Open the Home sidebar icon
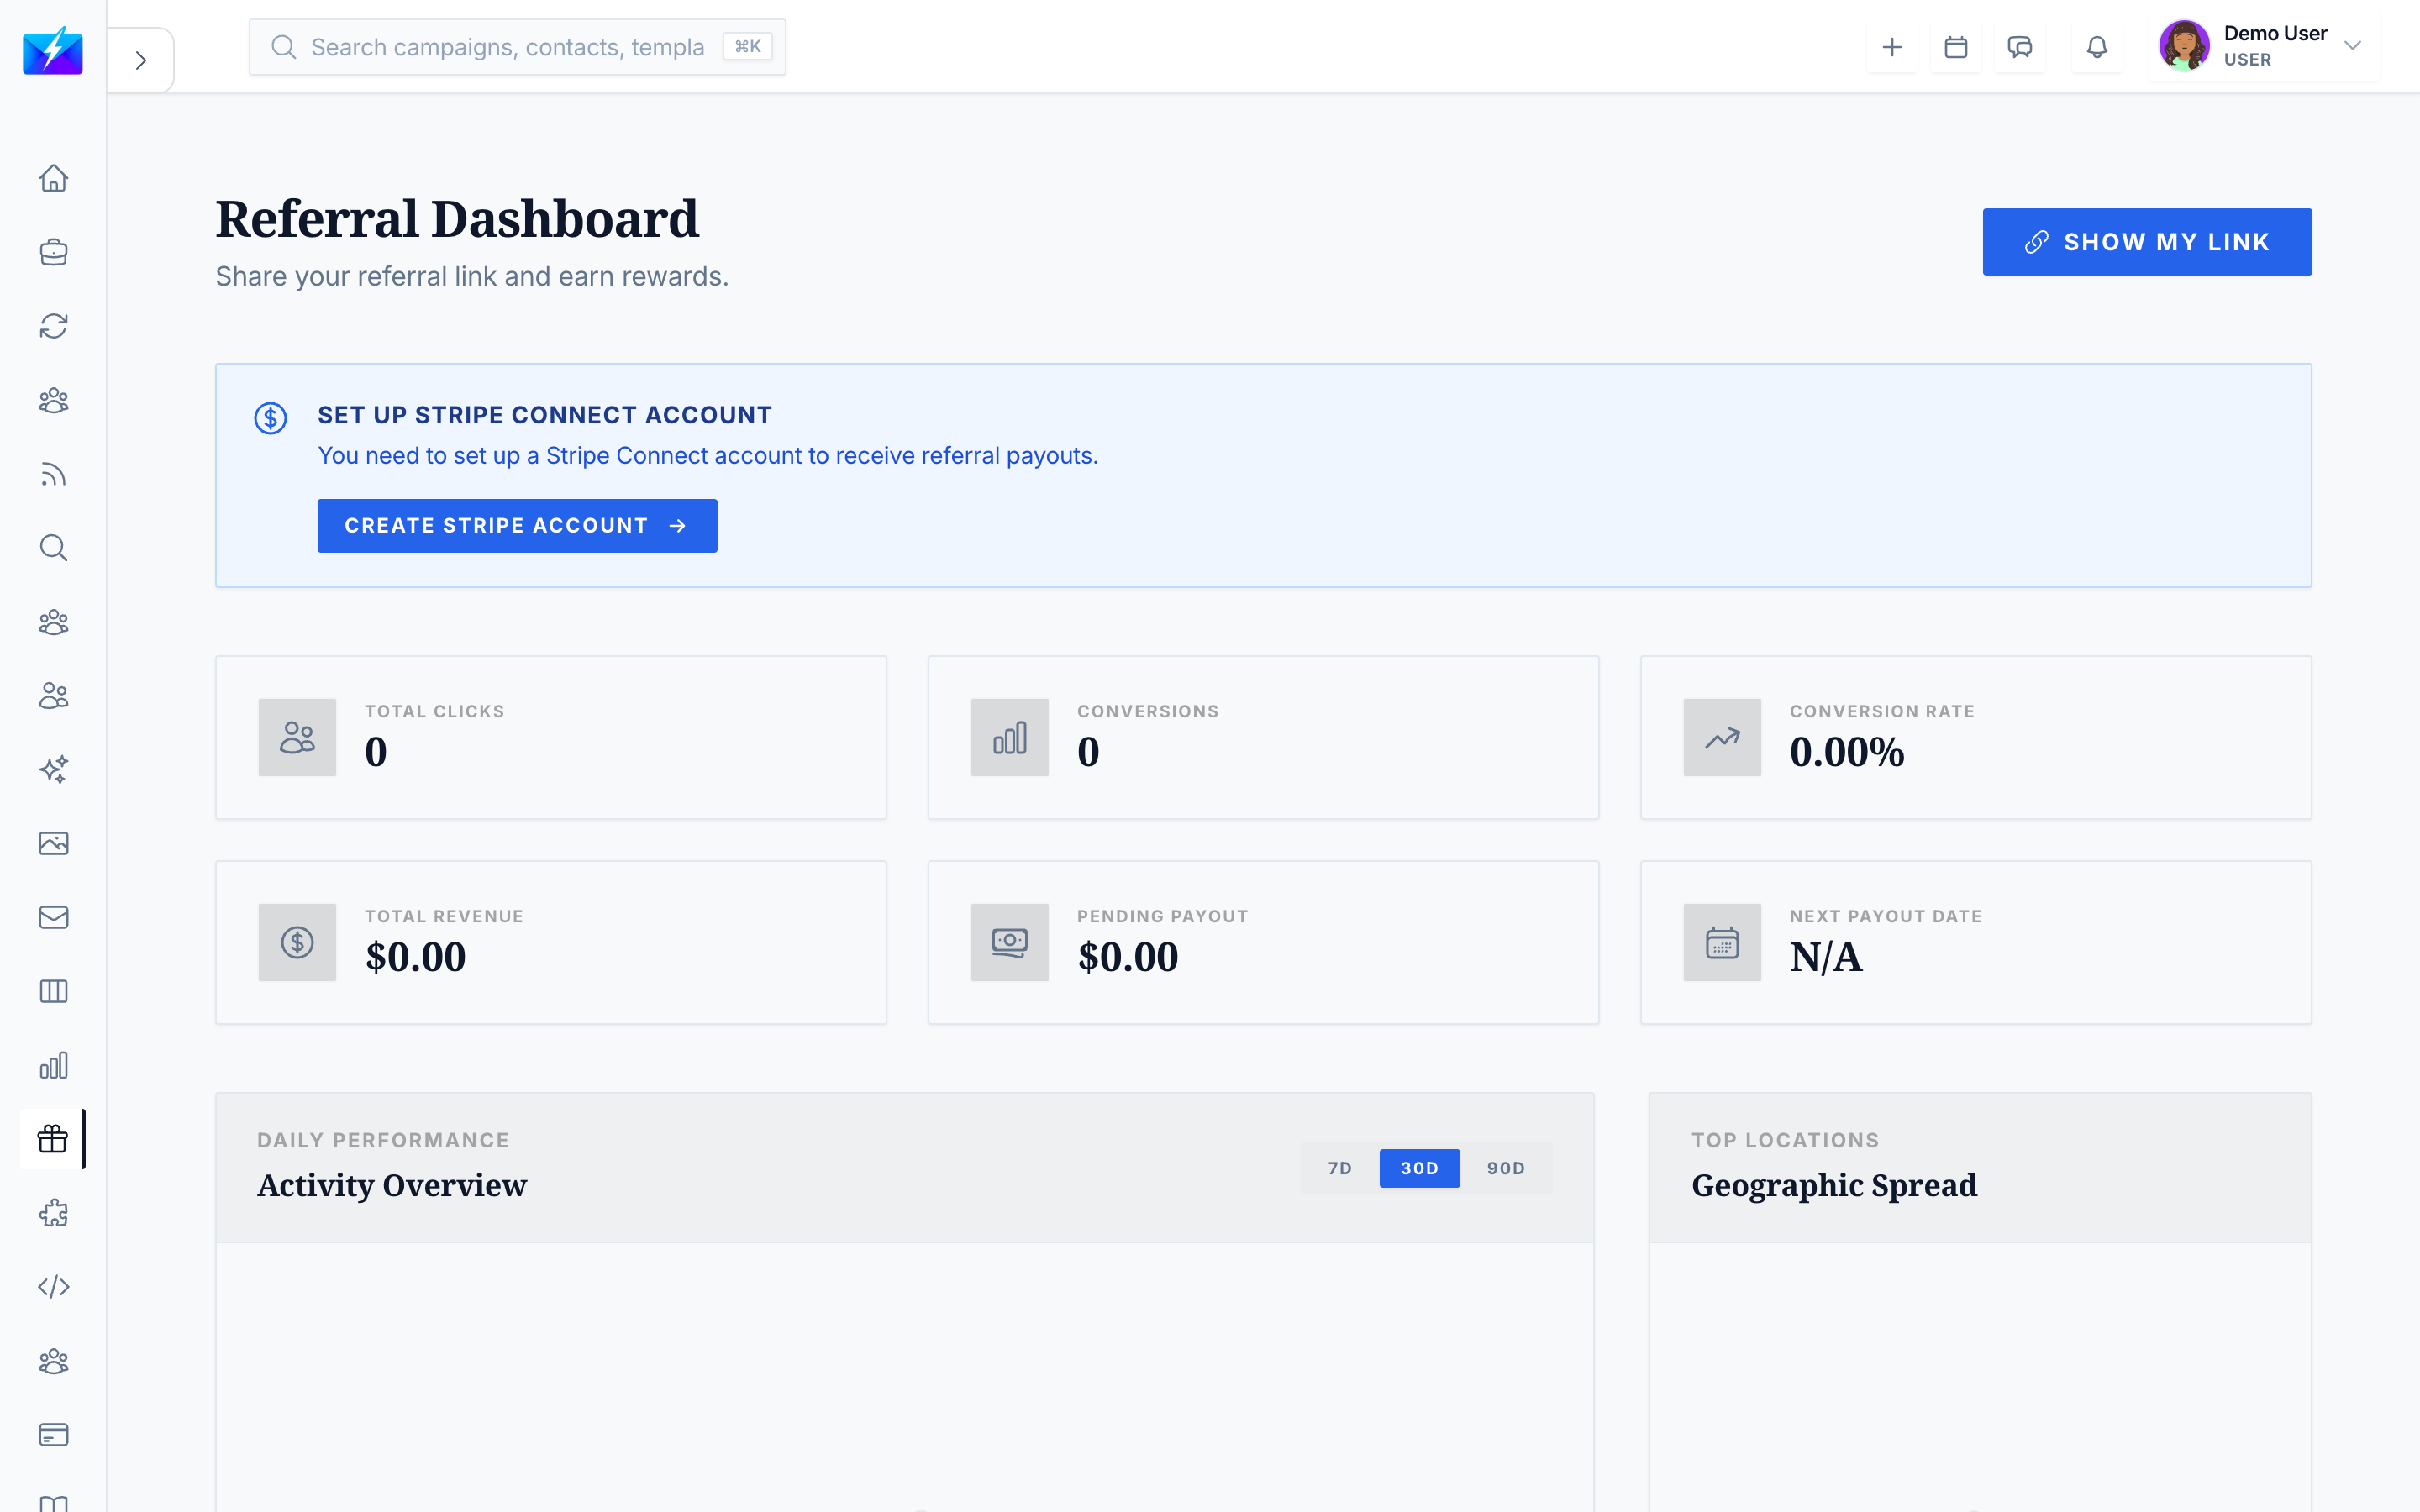Viewport: 2420px width, 1512px height. click(53, 178)
